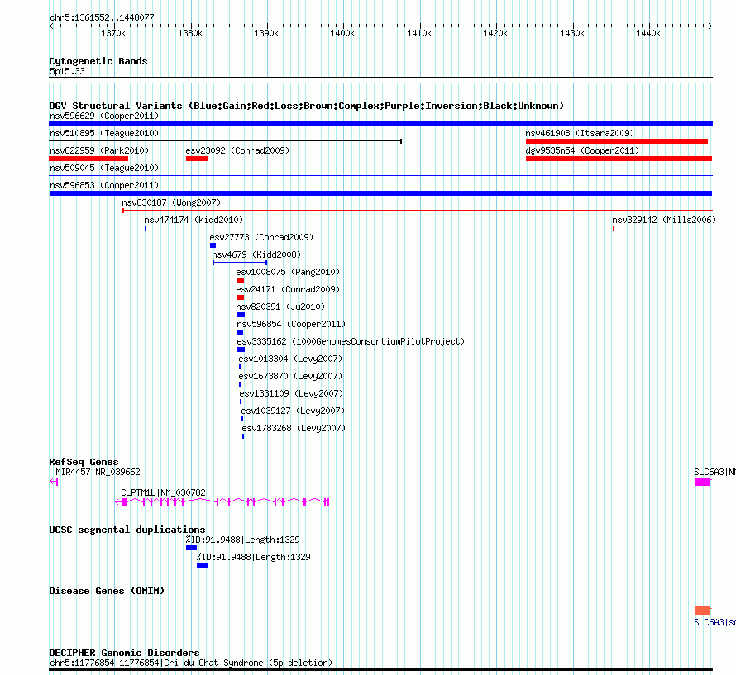Click the 5p15.33 band label
736x675 pixels.
tap(67, 71)
